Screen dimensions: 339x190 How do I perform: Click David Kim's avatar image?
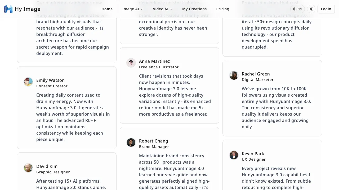click(x=28, y=168)
